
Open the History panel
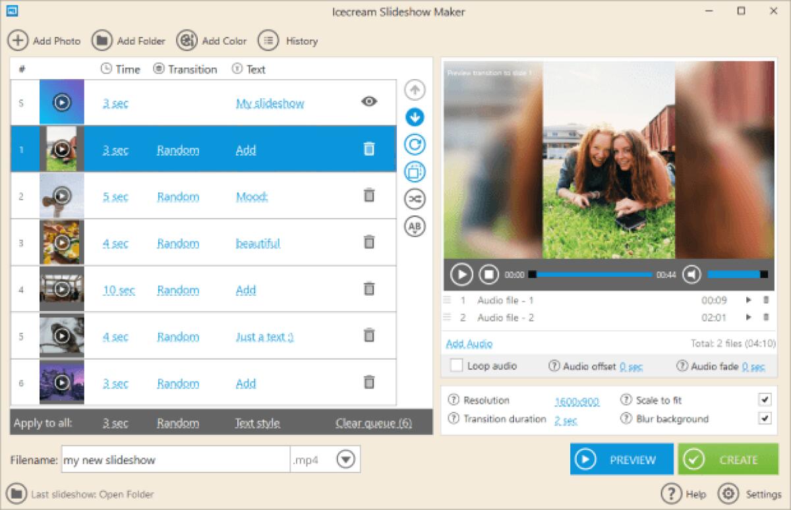(288, 40)
